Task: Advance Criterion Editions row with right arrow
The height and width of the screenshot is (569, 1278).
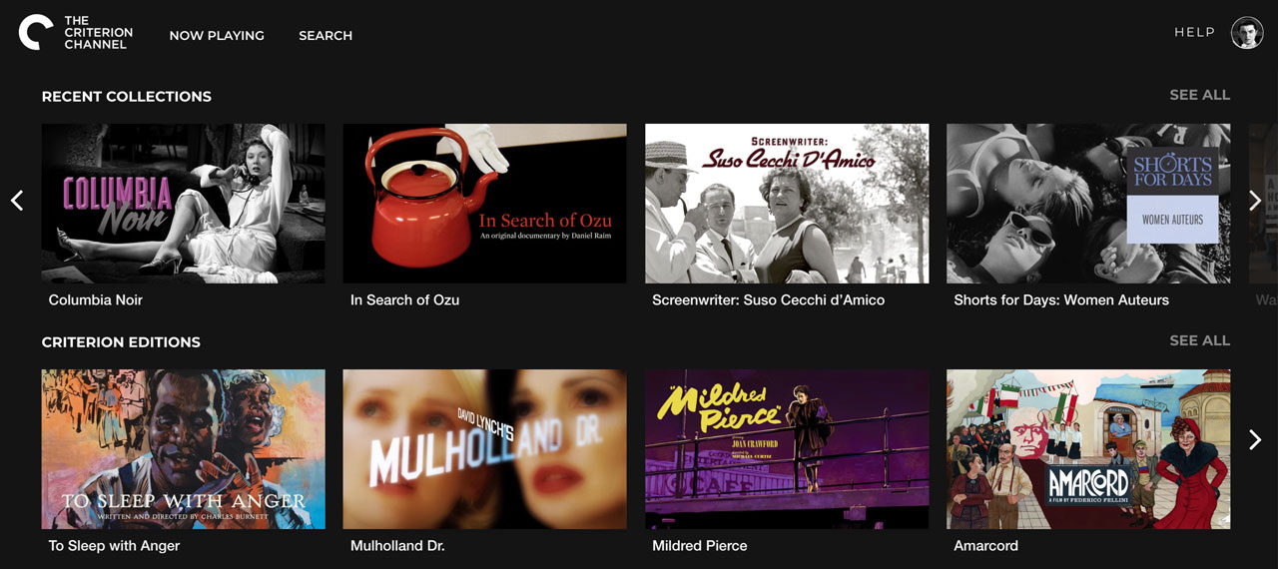Action: [x=1255, y=439]
